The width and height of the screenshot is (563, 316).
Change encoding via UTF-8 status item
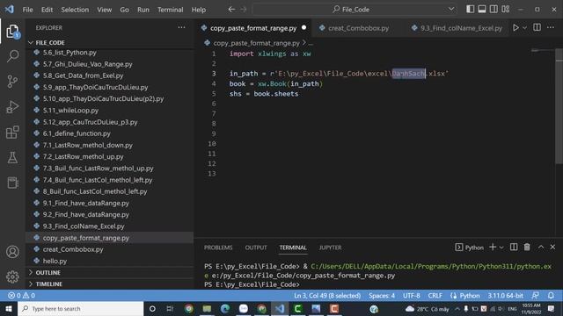pos(412,296)
